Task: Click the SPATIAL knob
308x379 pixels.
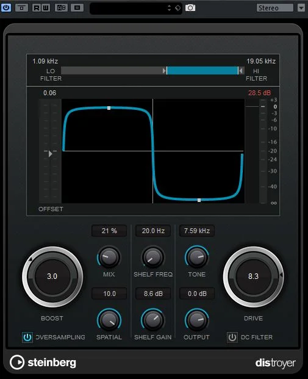Action: click(109, 320)
